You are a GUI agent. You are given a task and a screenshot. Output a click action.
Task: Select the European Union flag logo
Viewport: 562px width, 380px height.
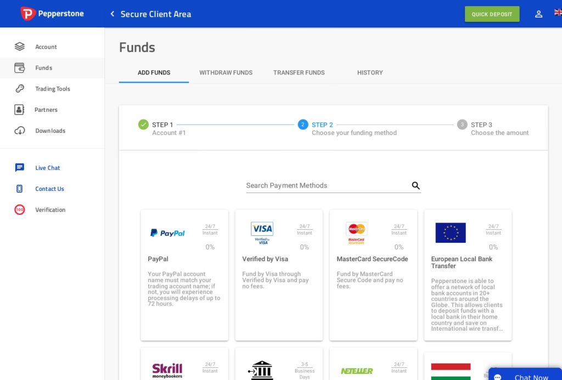(451, 233)
